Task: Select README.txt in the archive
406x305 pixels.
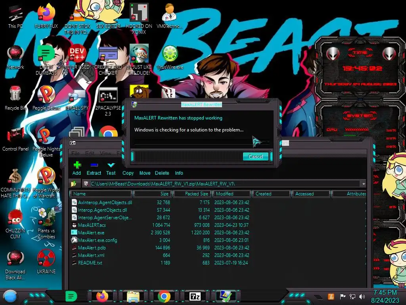Action: (x=90, y=263)
